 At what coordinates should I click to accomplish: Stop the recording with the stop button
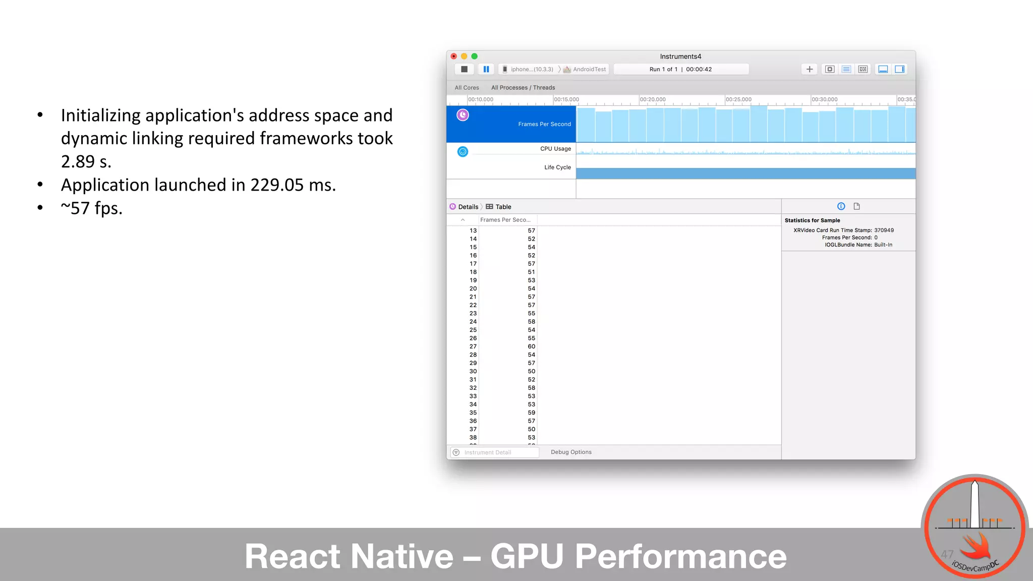tap(465, 69)
